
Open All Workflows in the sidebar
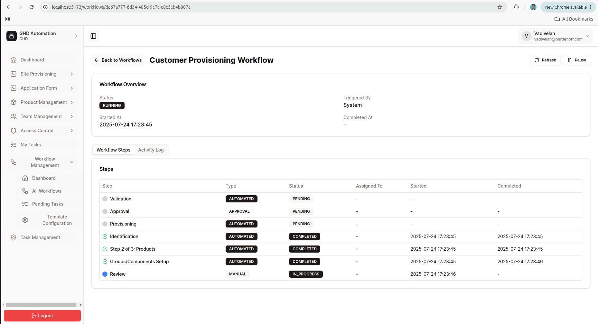(x=47, y=191)
